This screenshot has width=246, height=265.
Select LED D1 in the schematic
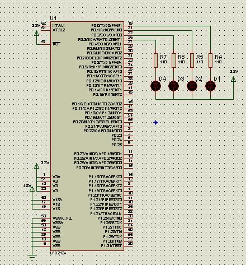tap(210, 86)
